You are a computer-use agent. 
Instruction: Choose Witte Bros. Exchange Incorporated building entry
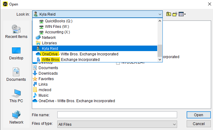point(95,60)
